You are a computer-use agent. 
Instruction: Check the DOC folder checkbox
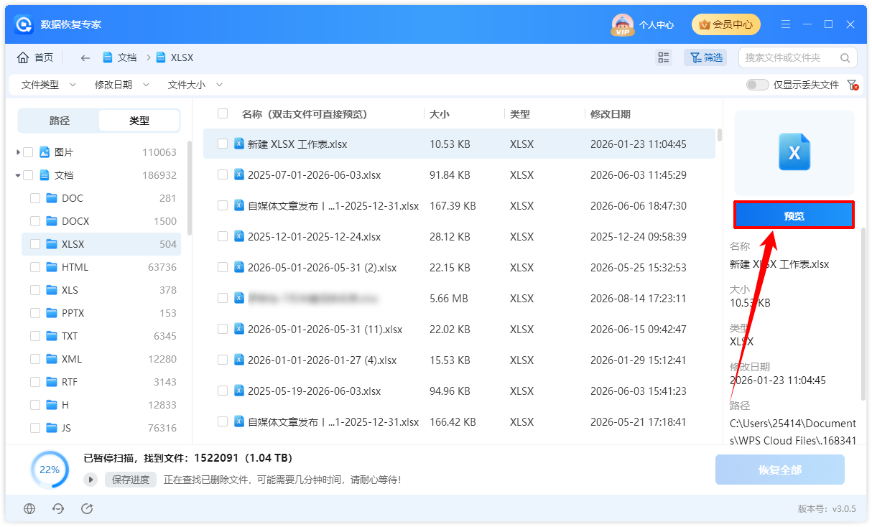(34, 198)
